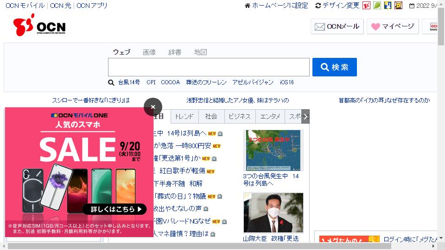
Task: Open headline 首都高の「イカの耳」
Action: click(x=384, y=100)
